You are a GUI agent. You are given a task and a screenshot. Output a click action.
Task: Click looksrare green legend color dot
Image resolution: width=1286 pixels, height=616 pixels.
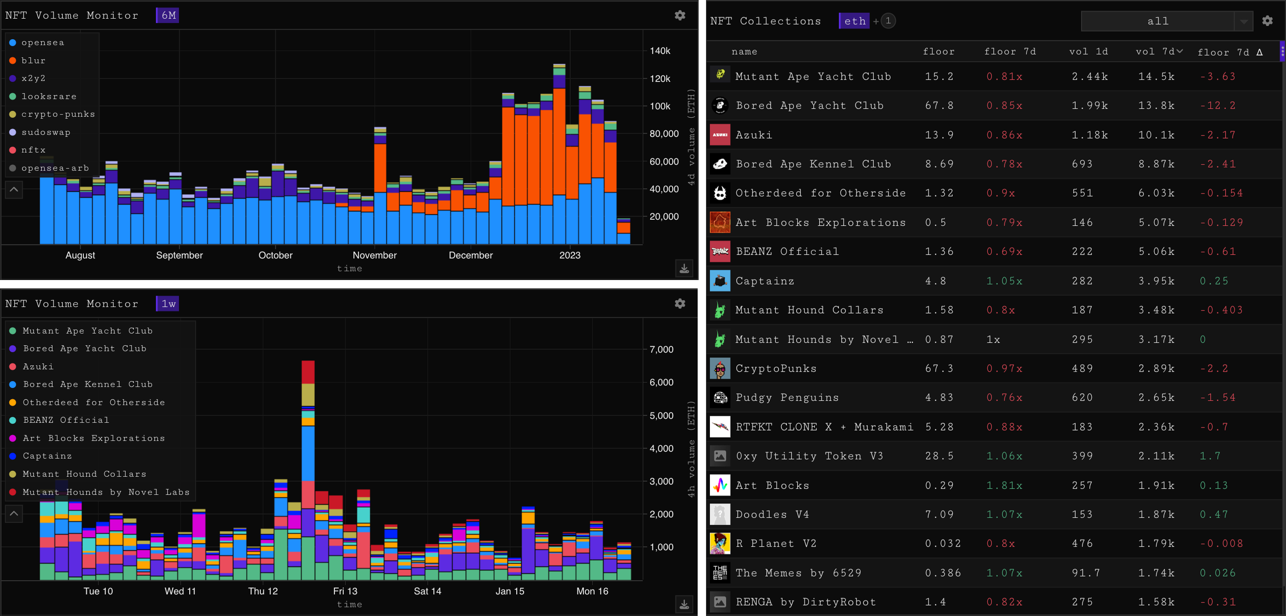click(x=12, y=97)
